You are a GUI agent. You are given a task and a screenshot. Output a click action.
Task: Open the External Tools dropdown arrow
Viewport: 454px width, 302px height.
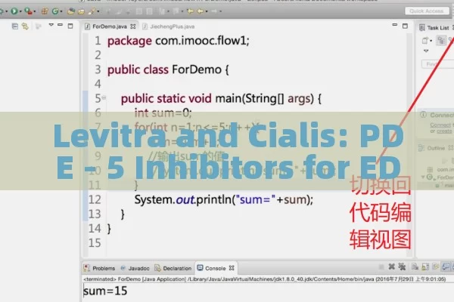[x=35, y=11]
